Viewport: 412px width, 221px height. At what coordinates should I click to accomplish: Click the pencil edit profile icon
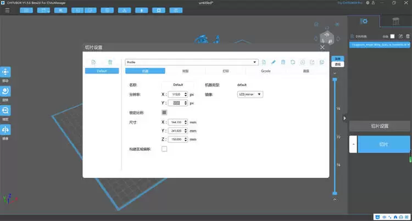click(x=273, y=63)
